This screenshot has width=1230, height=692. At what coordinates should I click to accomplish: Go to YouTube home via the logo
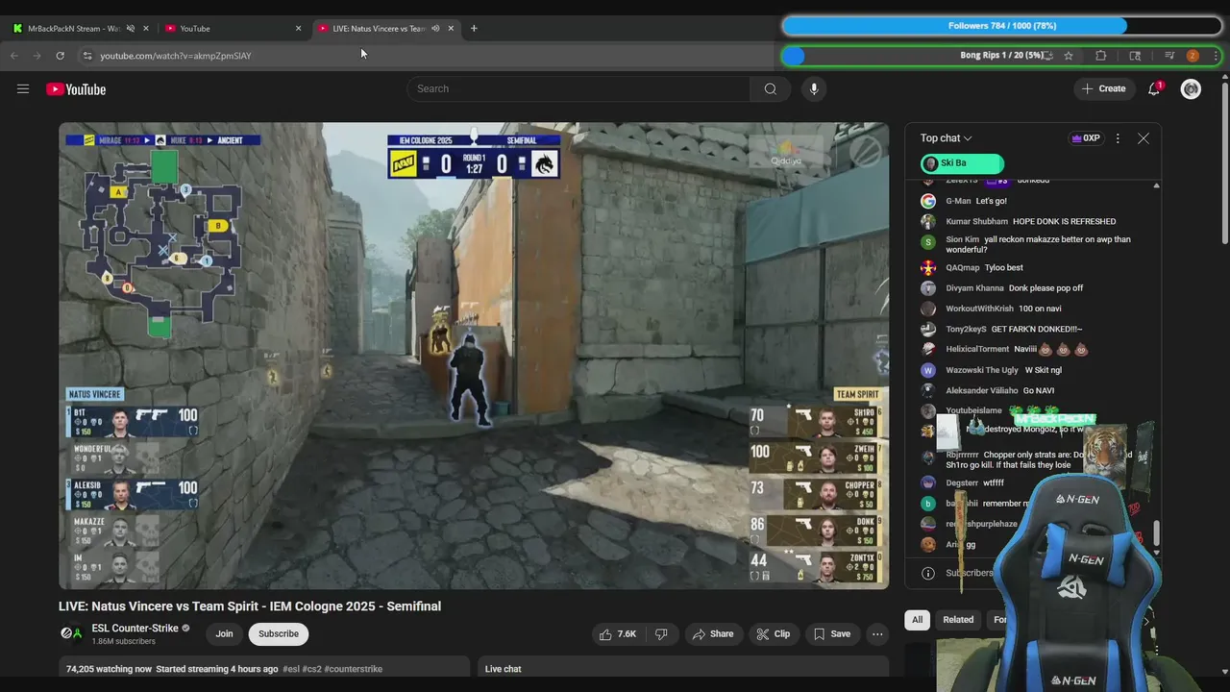[x=76, y=89]
